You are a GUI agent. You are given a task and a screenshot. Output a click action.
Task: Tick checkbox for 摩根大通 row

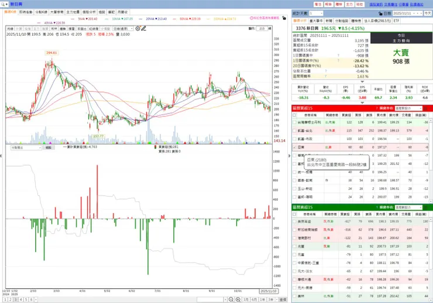pos(295,280)
